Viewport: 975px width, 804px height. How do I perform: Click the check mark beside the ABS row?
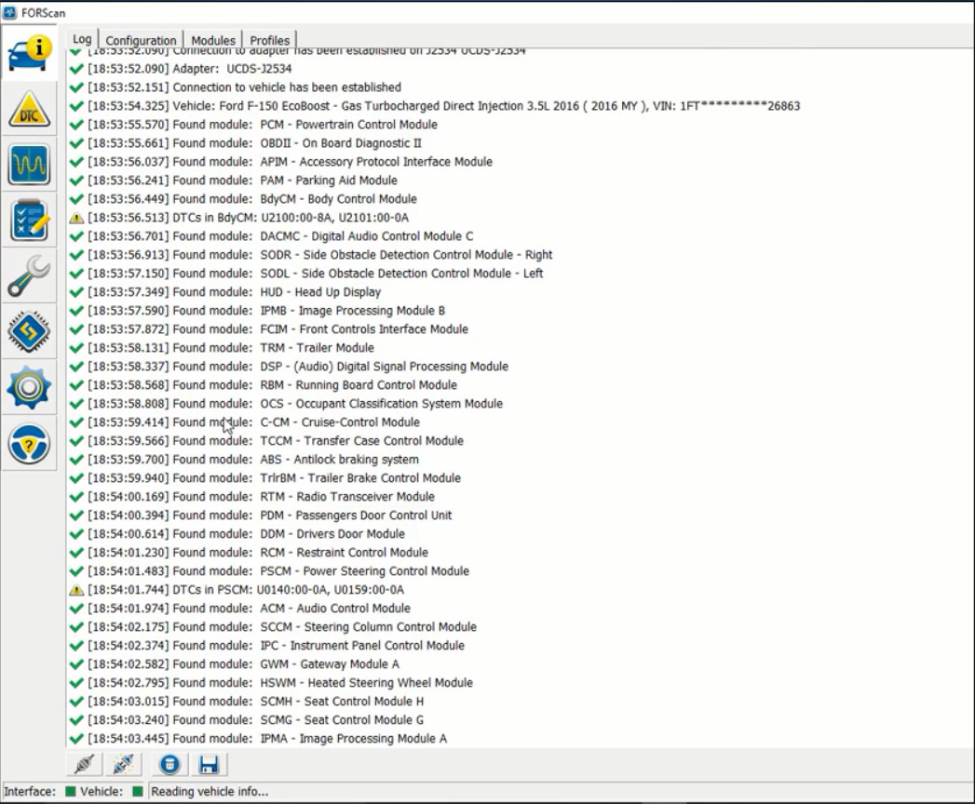76,459
